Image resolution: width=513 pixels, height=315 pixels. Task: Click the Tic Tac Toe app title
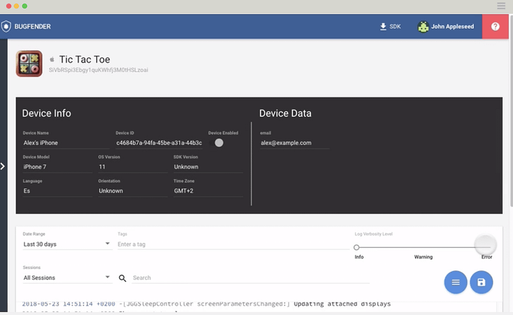point(85,60)
